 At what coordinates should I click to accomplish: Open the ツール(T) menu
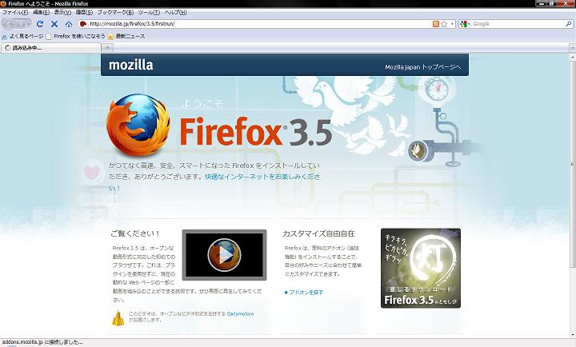click(x=149, y=12)
